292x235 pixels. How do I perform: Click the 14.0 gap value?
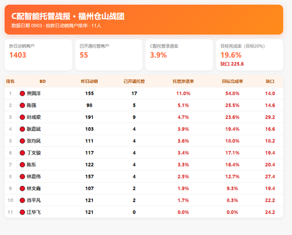coord(270,93)
